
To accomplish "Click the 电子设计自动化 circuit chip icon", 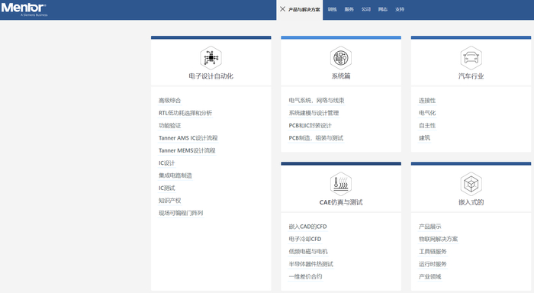I will coord(211,58).
